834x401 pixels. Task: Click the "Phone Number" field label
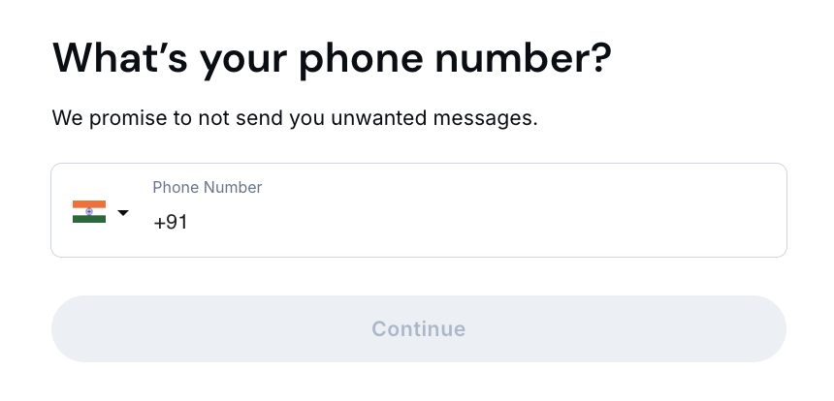(207, 187)
